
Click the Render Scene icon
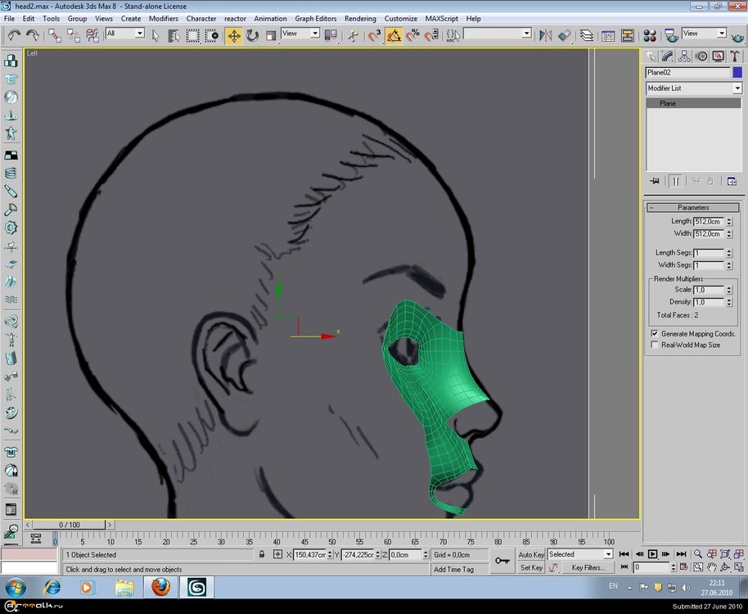(671, 34)
